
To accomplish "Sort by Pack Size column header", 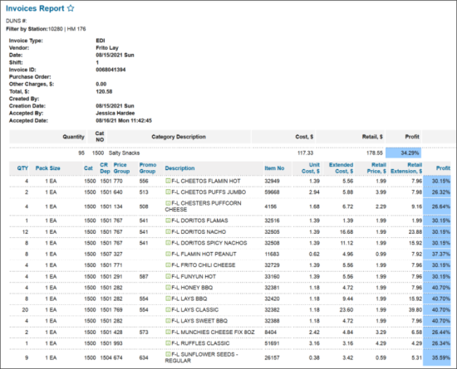I will (48, 168).
